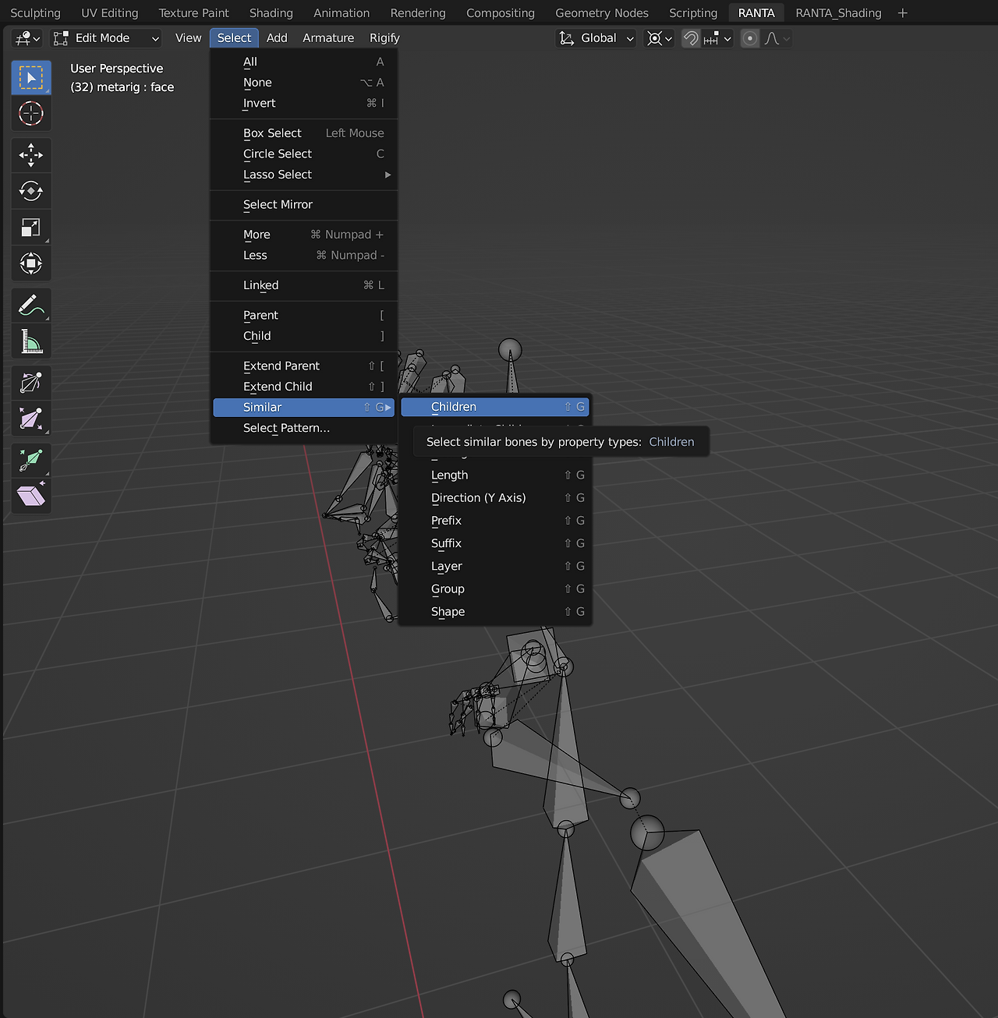The width and height of the screenshot is (998, 1018).
Task: Switch to the UV Editing workspace tab
Action: [110, 13]
